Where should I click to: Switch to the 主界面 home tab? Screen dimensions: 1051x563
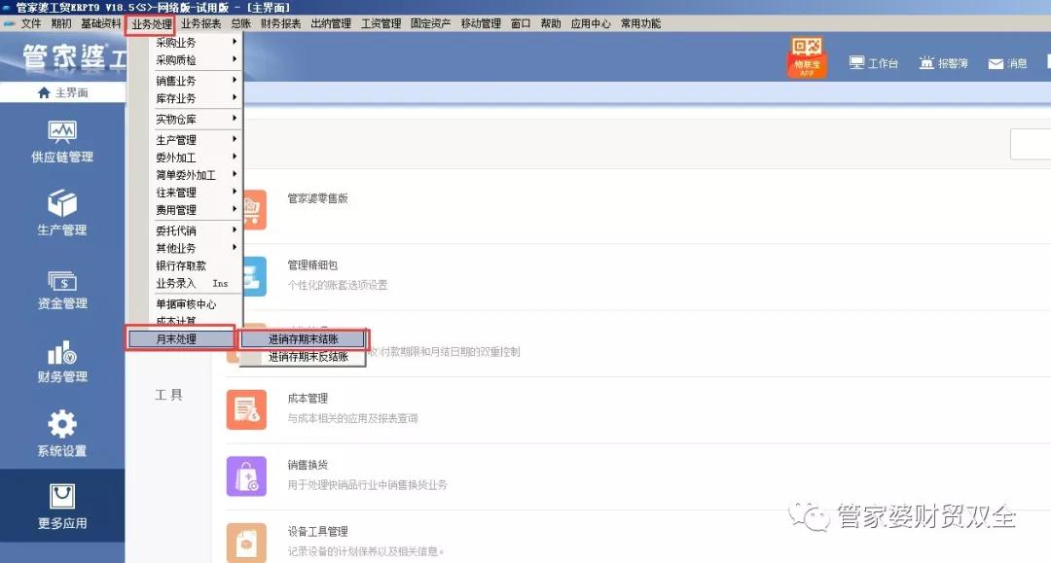tap(62, 93)
